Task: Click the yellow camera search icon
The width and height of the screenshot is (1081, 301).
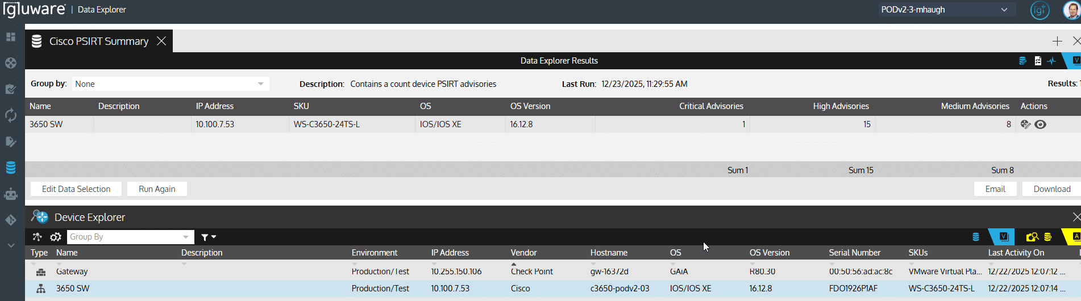Action: pyautogui.click(x=1032, y=237)
